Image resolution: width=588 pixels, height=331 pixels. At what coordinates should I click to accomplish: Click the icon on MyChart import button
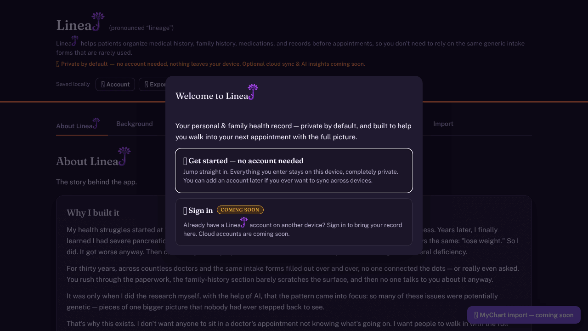(476, 315)
